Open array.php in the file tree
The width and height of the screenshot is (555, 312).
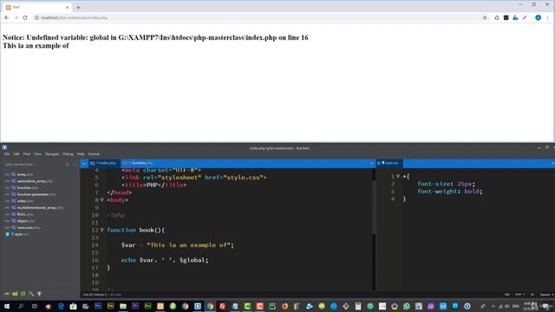[25, 174]
